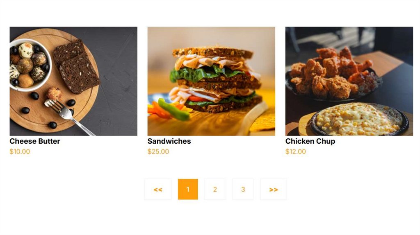Open the Sandwiches title link
The height and width of the screenshot is (235, 420).
[x=169, y=141]
